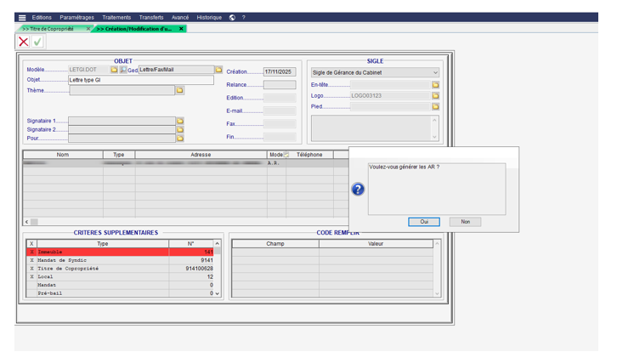Open folder icon for Logo field
The width and height of the screenshot is (634, 363).
(x=435, y=96)
